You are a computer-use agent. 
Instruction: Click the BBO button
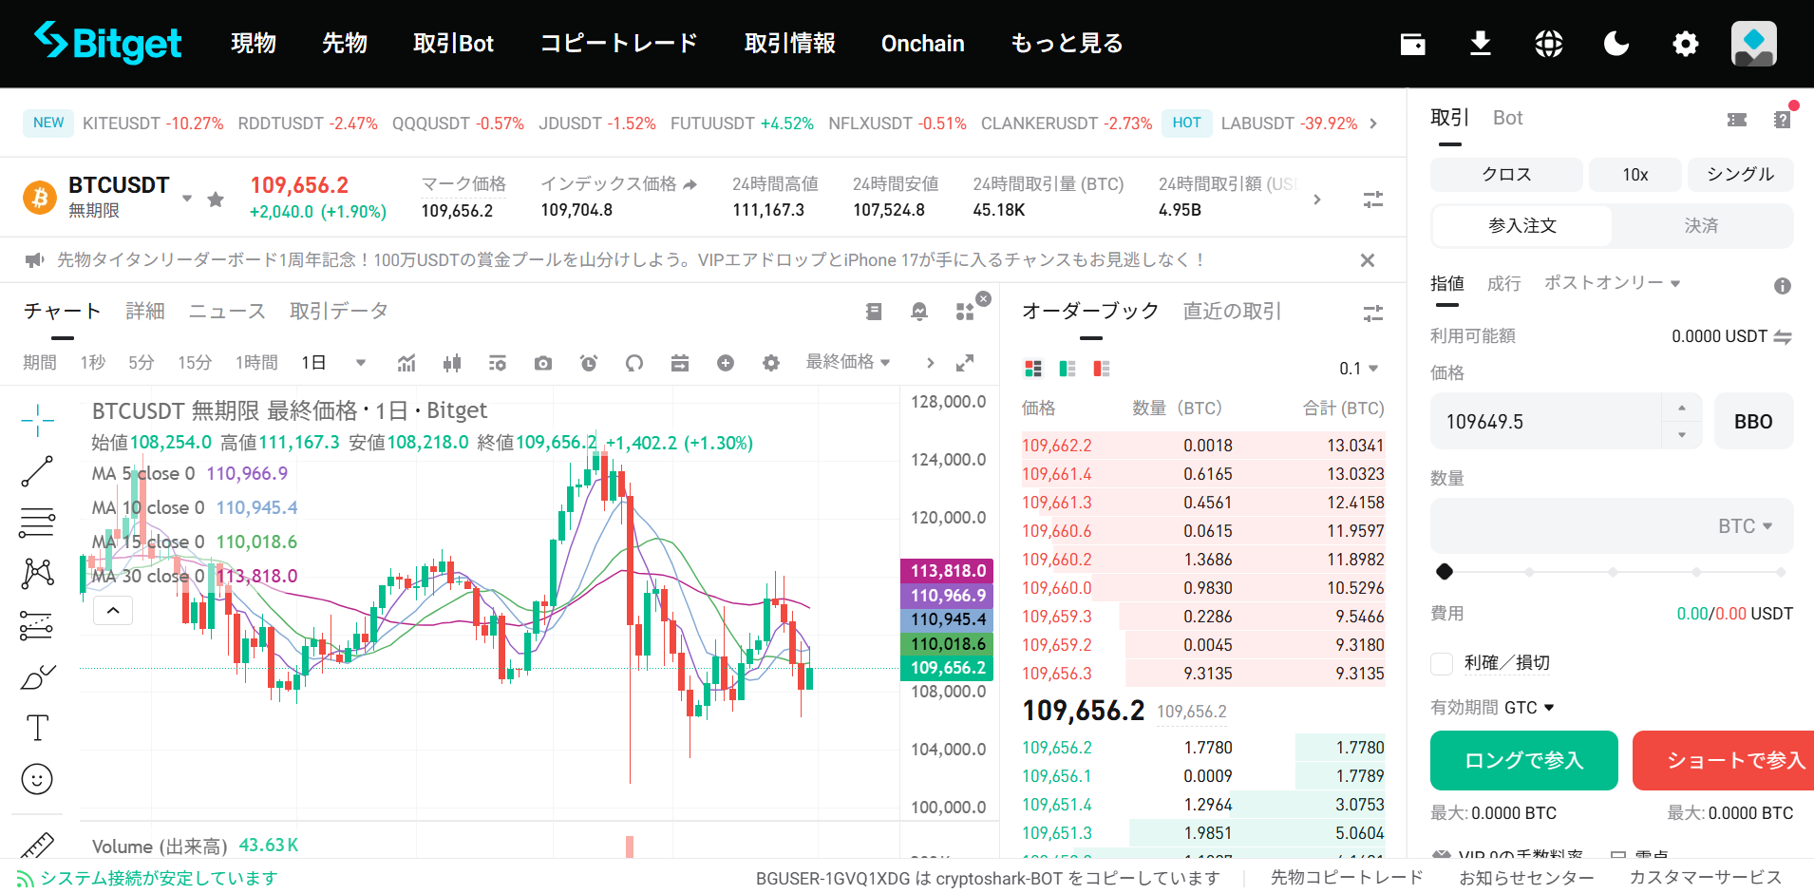coord(1753,422)
